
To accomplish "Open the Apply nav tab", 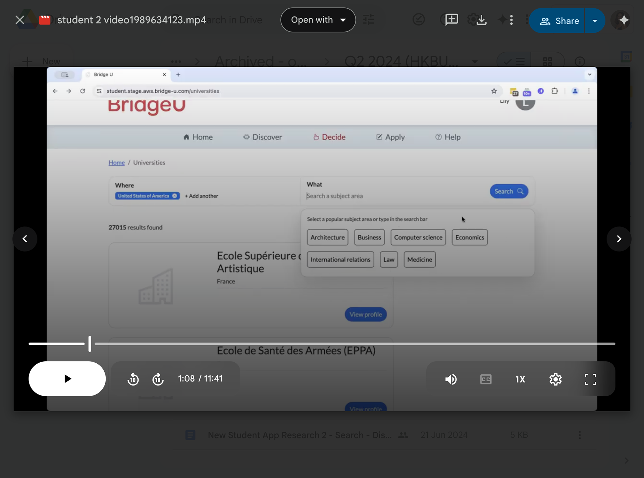I will (x=390, y=137).
